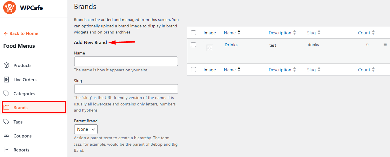Click the WPCafe logo icon

10,8
